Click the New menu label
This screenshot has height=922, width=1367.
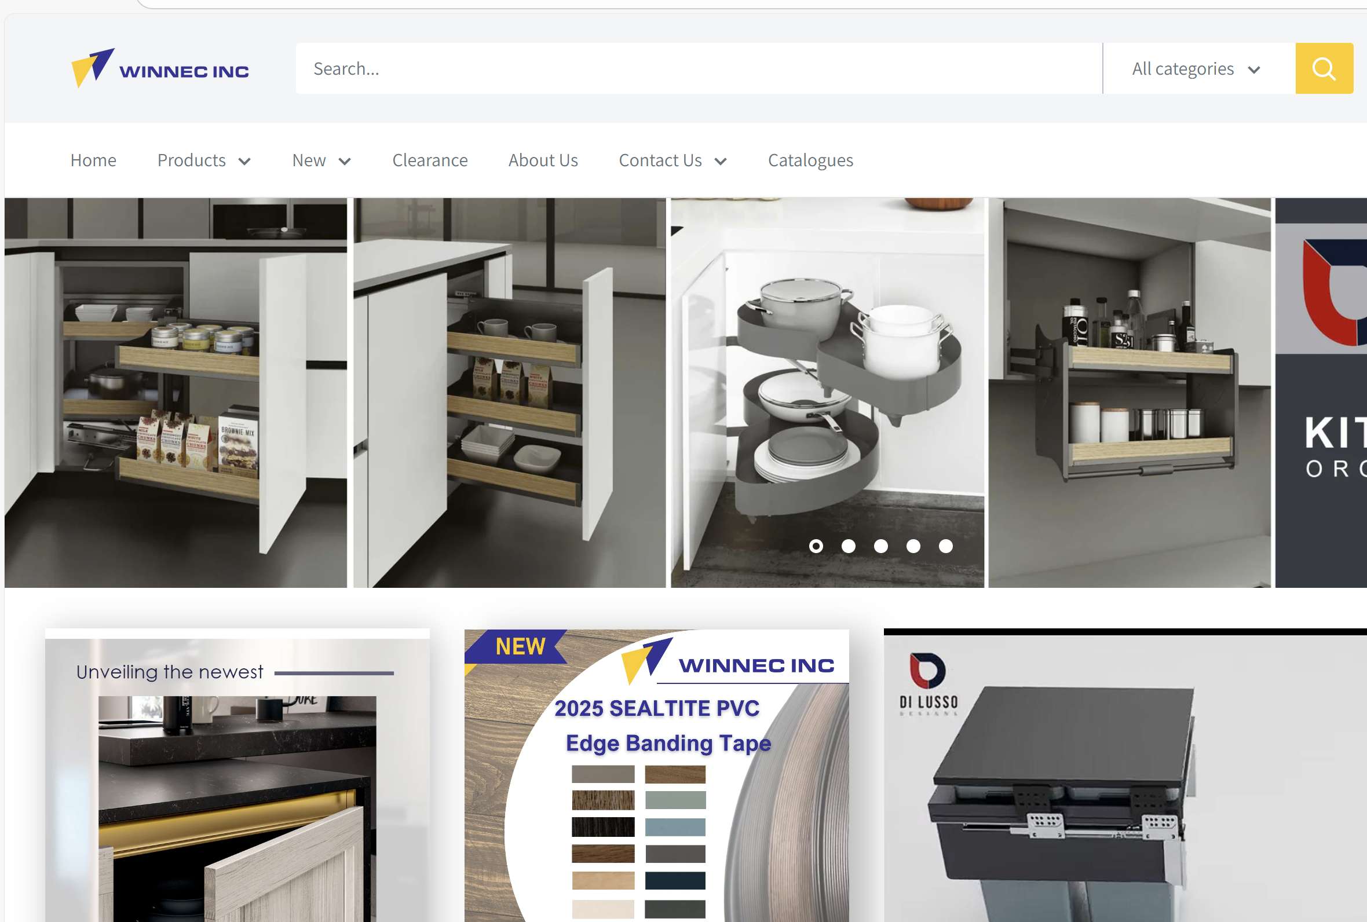pyautogui.click(x=309, y=160)
